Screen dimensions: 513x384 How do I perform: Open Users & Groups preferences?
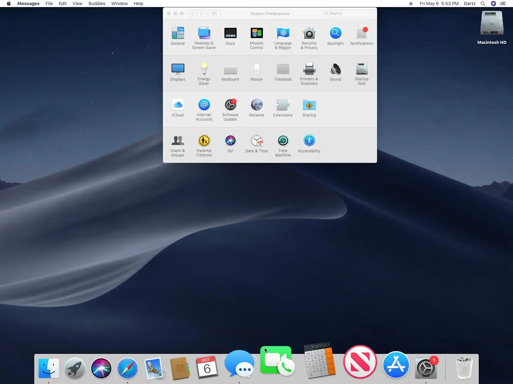click(x=178, y=146)
